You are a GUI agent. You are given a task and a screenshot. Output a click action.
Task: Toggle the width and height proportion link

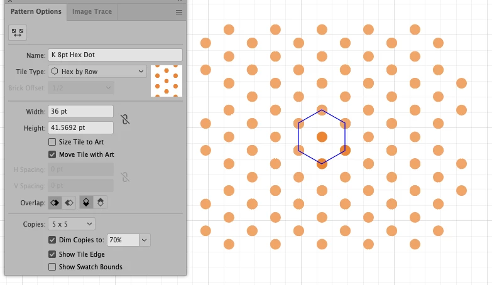125,119
